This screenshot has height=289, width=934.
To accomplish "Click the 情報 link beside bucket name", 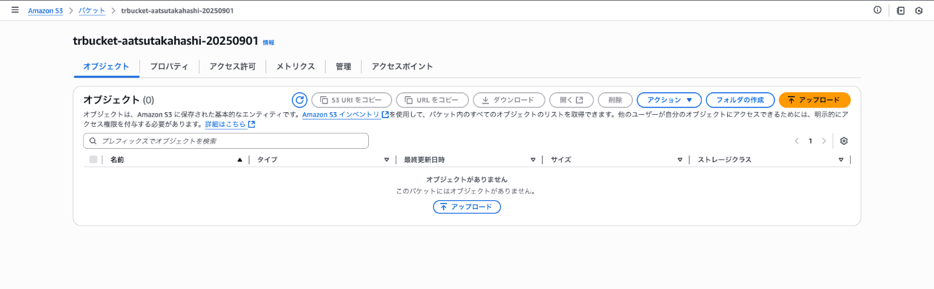I will [x=268, y=42].
